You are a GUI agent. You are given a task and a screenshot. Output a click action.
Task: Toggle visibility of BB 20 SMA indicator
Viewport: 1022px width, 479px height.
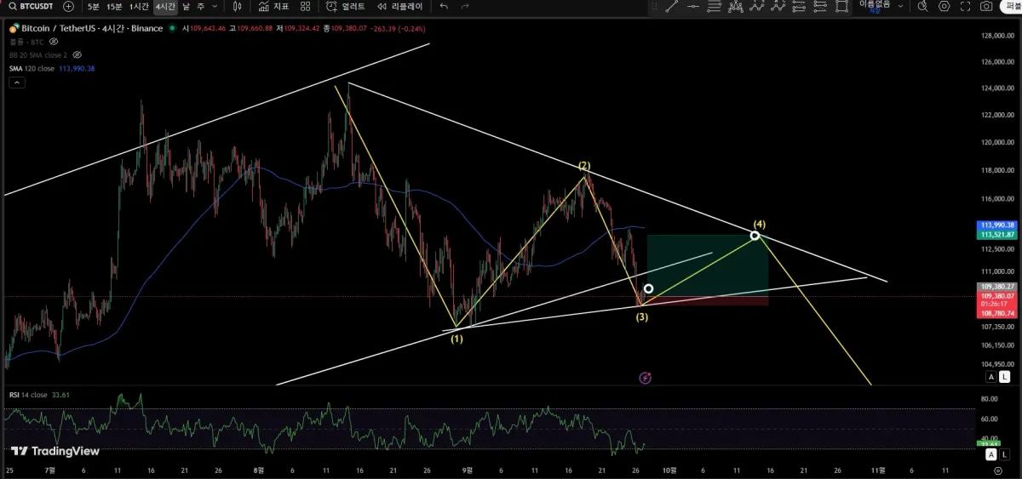pos(78,54)
